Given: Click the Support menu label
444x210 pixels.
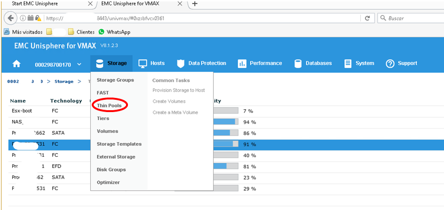Looking at the screenshot, I should tap(407, 63).
